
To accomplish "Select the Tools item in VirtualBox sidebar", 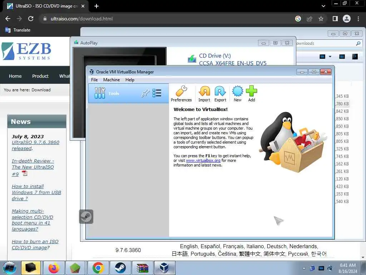I will point(128,93).
